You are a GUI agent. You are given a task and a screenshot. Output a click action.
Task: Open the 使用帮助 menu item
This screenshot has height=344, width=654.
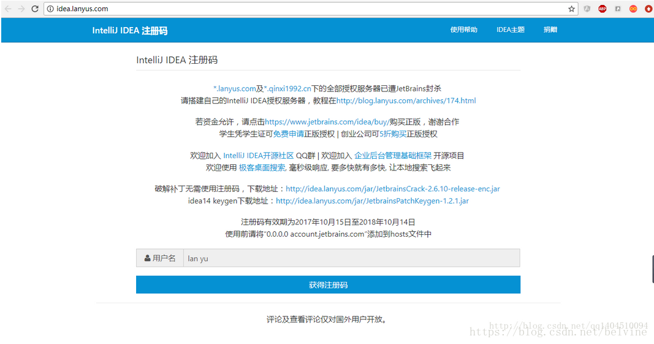[464, 29]
